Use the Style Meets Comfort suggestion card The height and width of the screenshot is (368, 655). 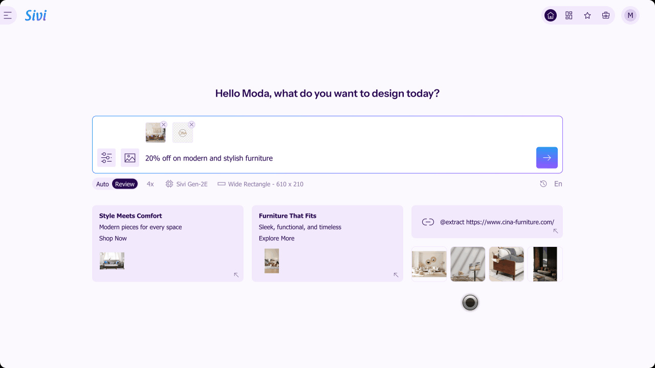168,243
